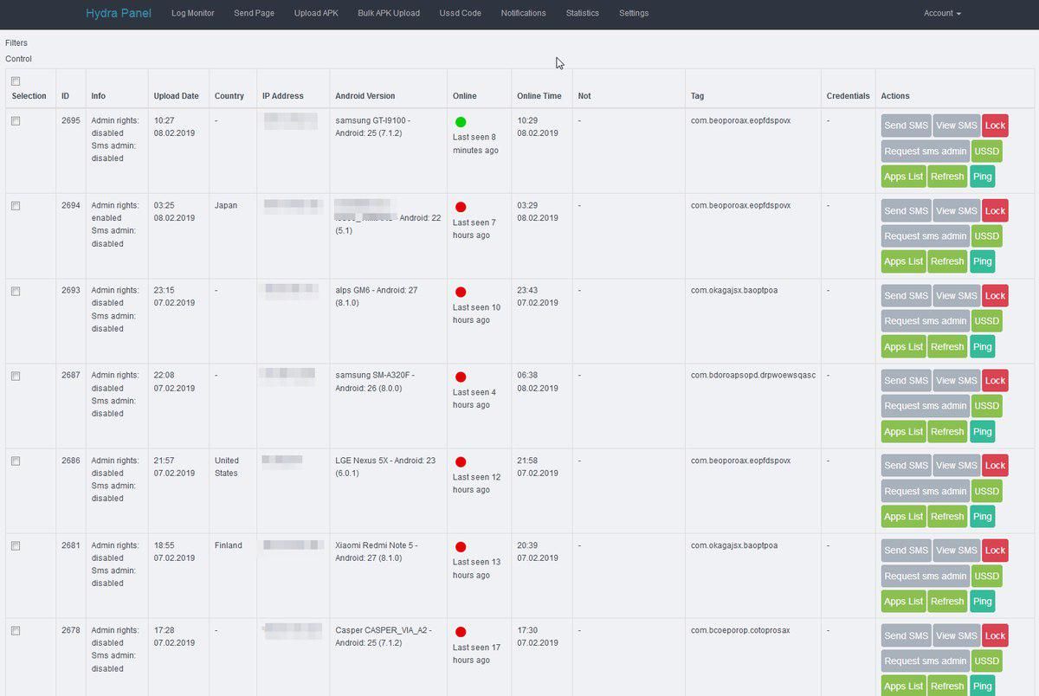The height and width of the screenshot is (696, 1039).
Task: Click the green online status dot for ID 2695
Action: point(461,122)
